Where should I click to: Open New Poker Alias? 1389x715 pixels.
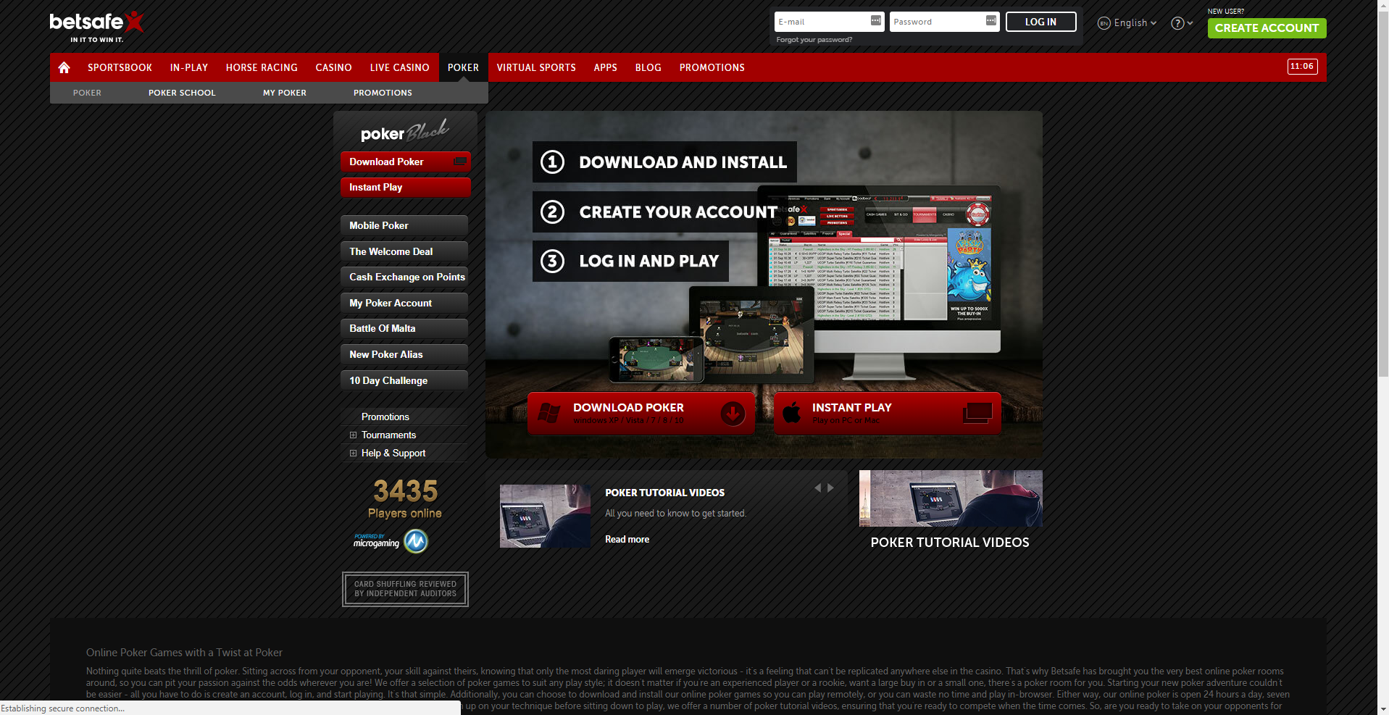point(404,354)
